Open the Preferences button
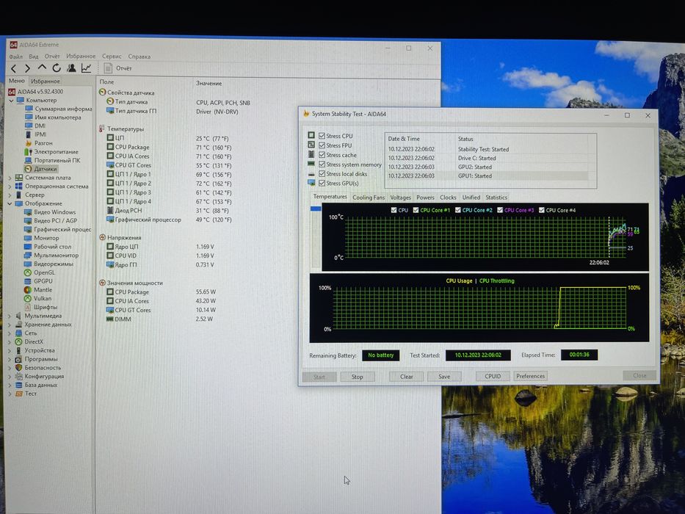Image resolution: width=685 pixels, height=514 pixels. (530, 376)
